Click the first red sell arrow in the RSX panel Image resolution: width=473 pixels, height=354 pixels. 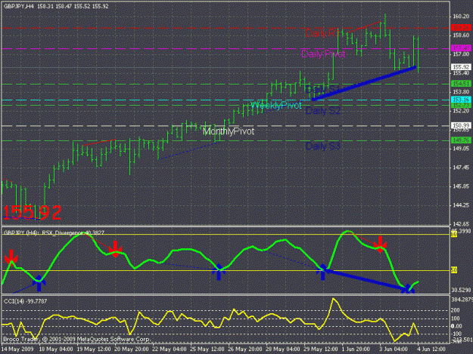[x=11, y=256]
